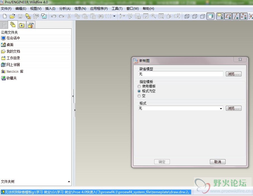Open the 应用程序(P) menu

pos(99,9)
